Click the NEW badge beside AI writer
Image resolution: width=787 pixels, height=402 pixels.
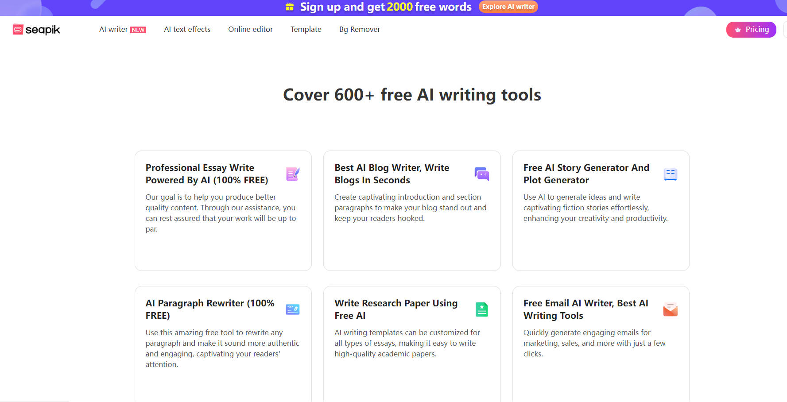(138, 30)
